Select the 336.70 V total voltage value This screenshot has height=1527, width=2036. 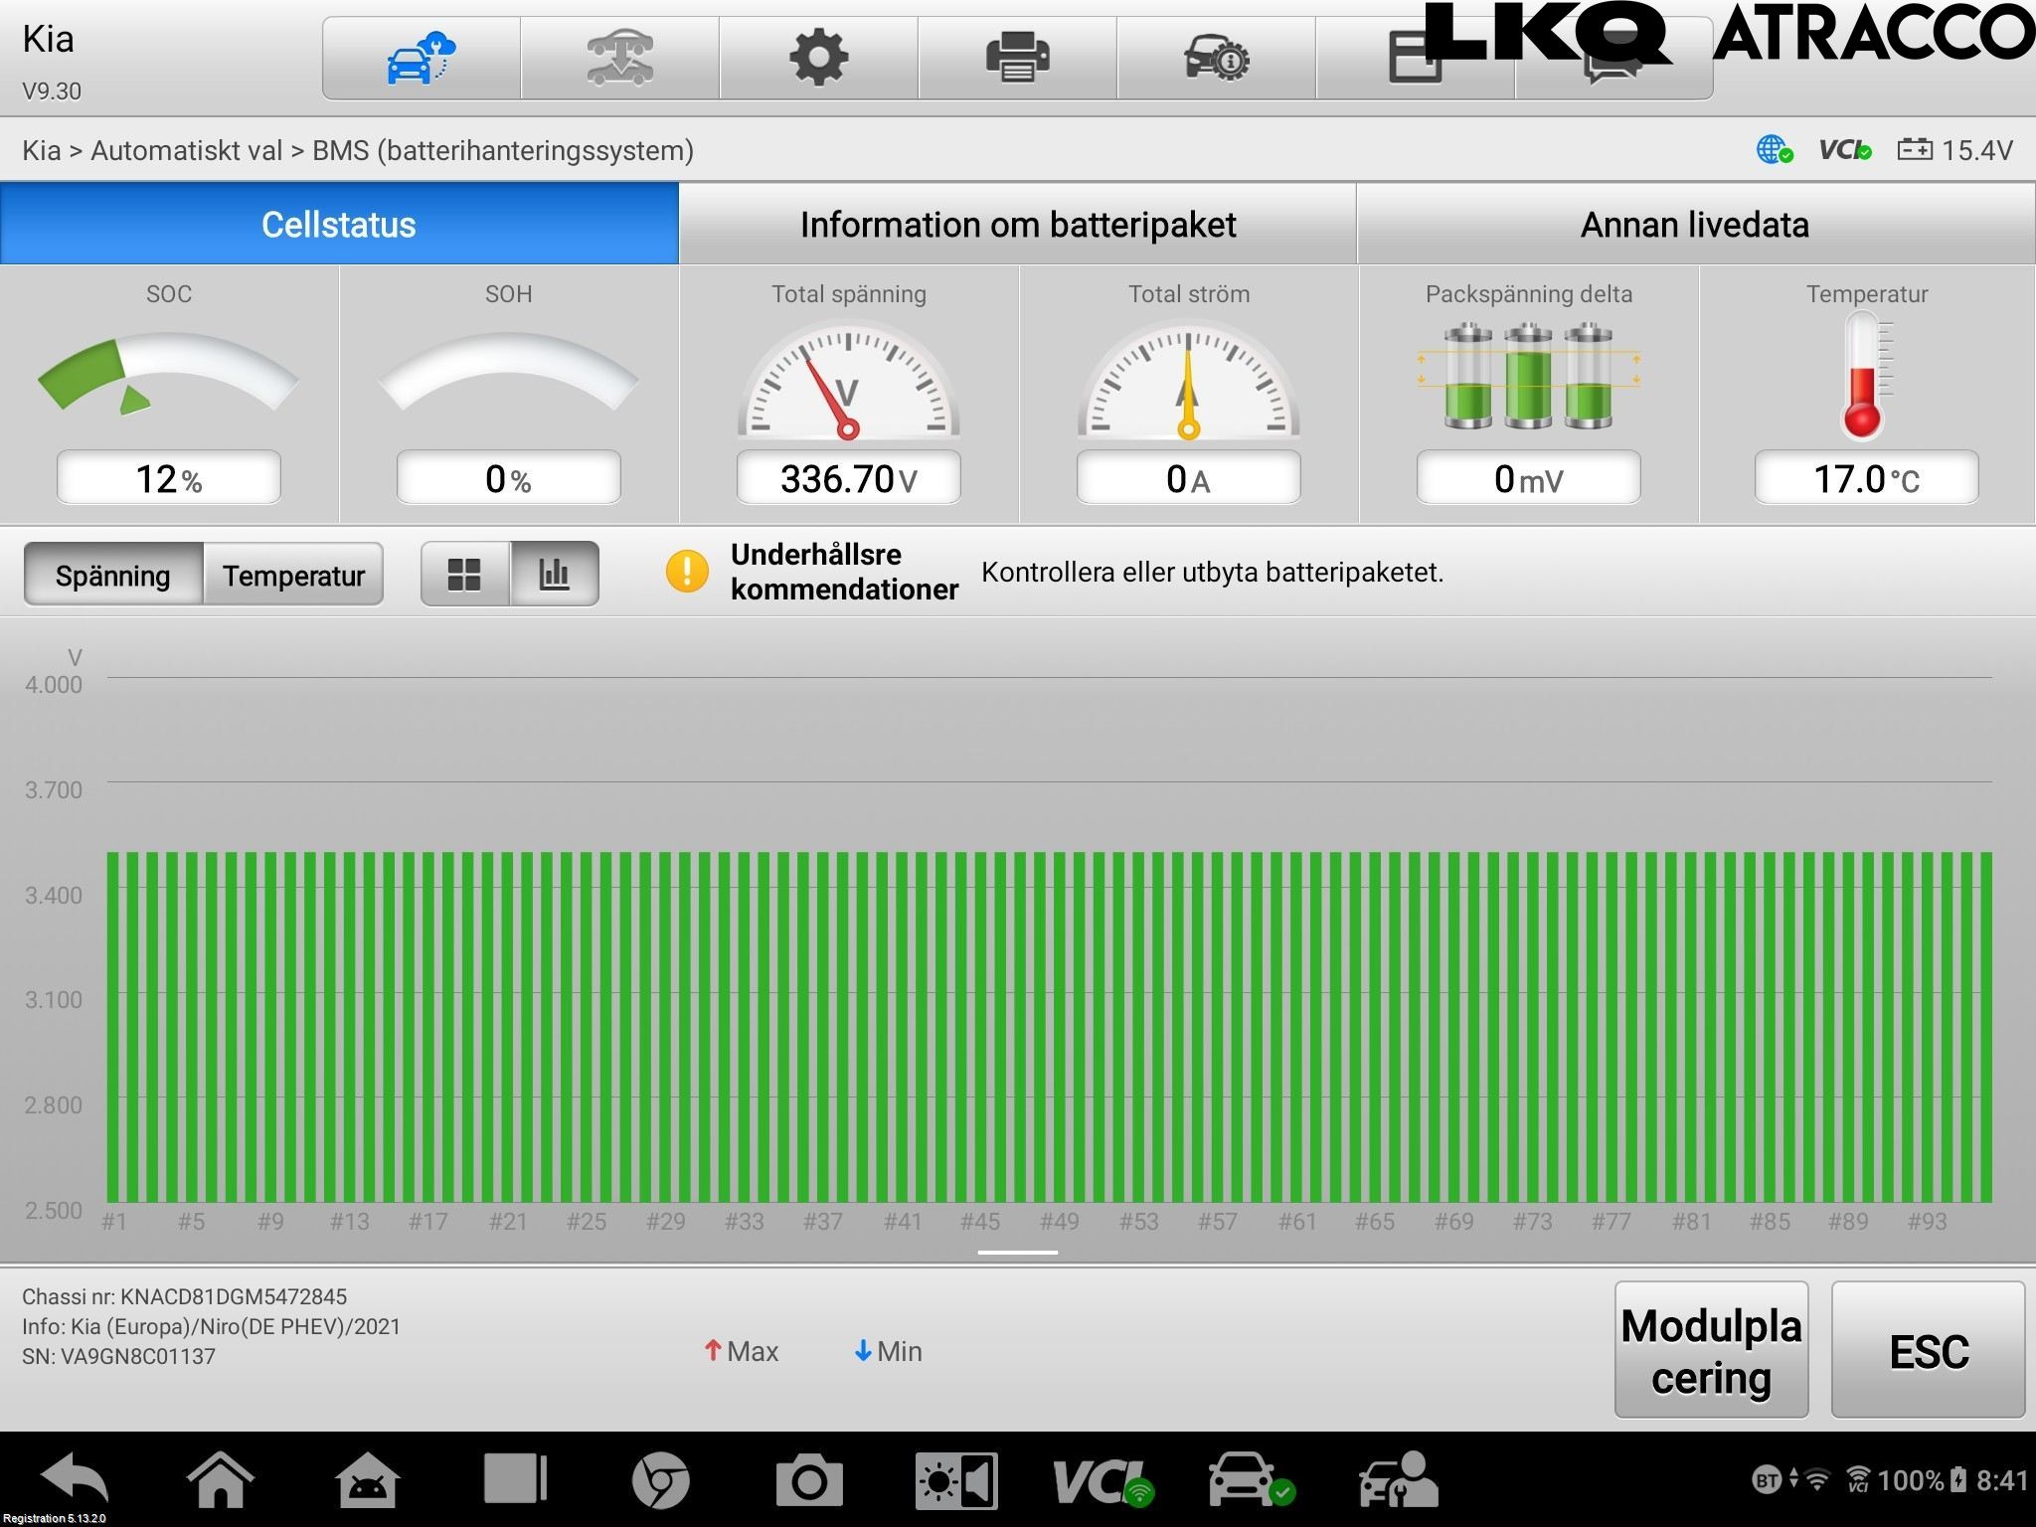pos(849,478)
